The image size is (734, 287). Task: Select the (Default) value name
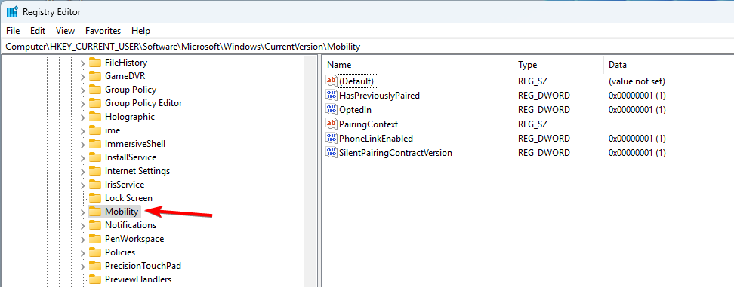coord(356,81)
